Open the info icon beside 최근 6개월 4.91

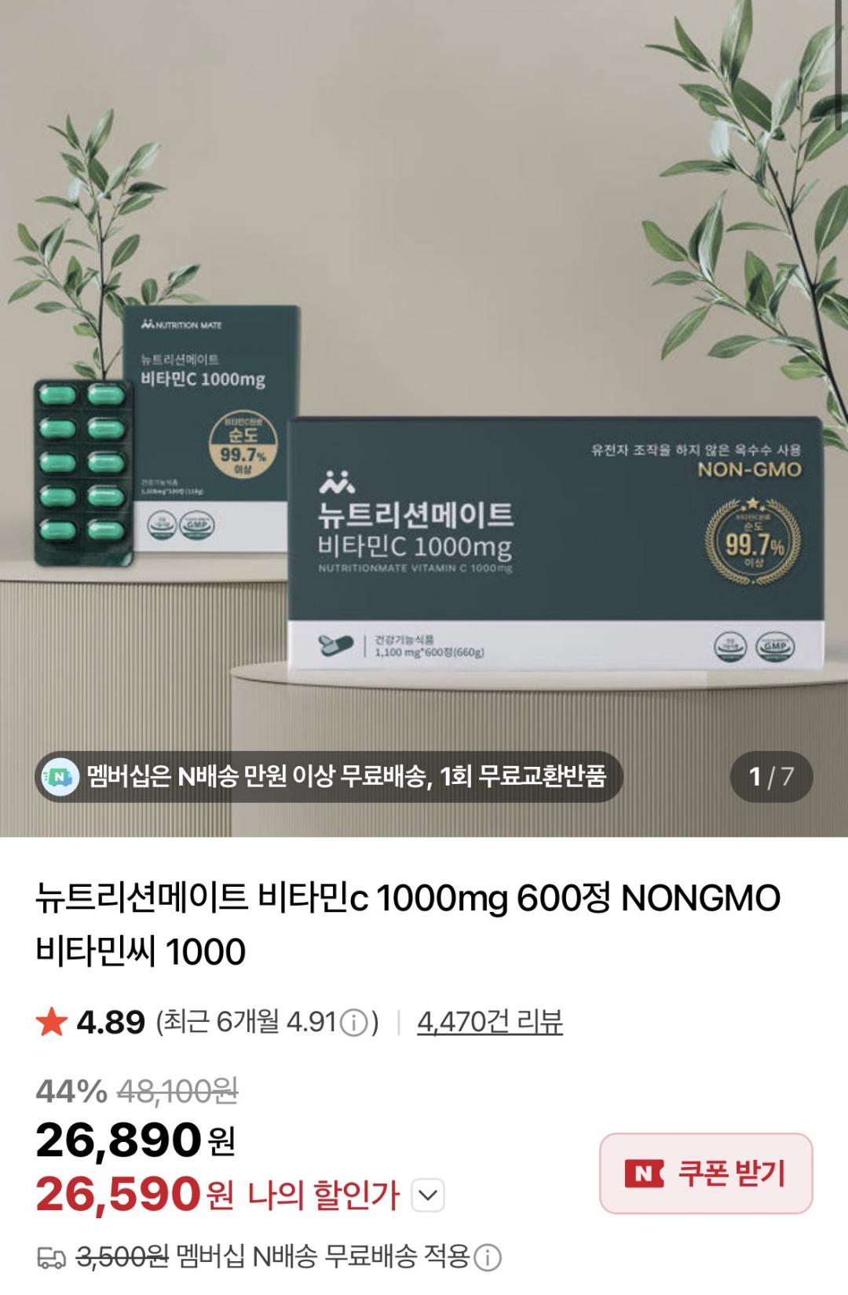click(x=355, y=1023)
